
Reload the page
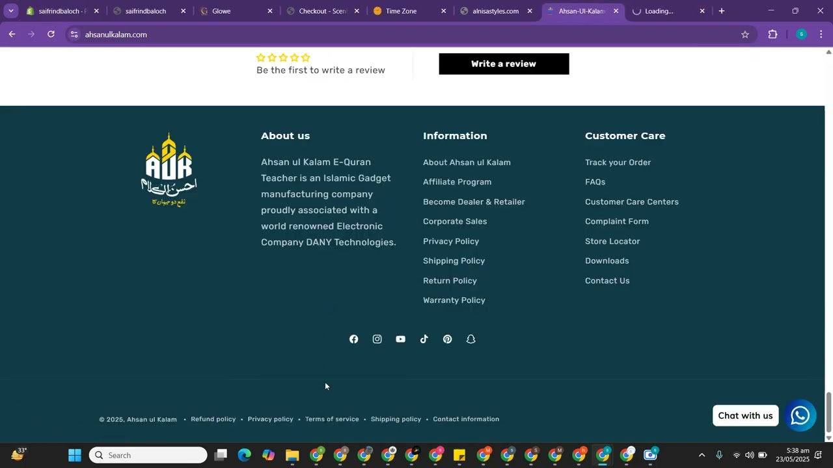51,34
